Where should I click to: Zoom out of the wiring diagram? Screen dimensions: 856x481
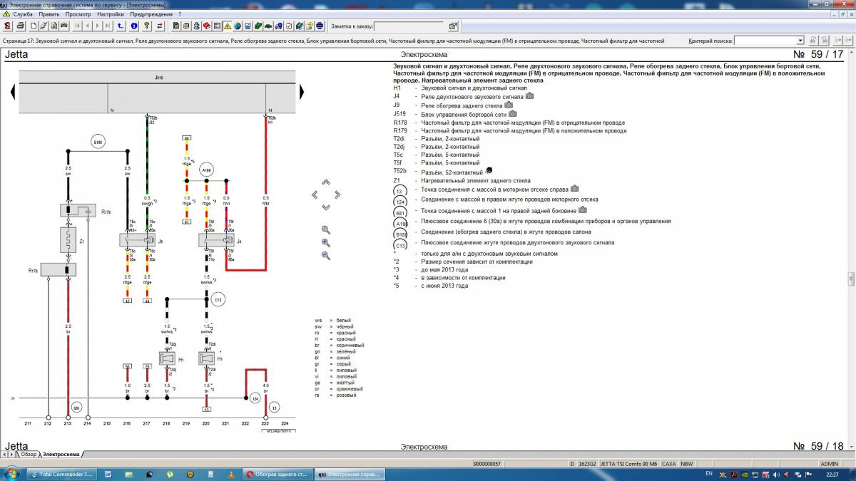[326, 255]
